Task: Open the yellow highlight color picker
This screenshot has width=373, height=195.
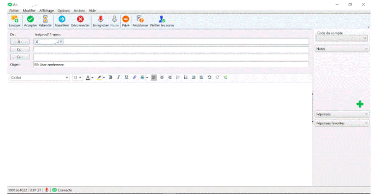Action: (x=99, y=78)
